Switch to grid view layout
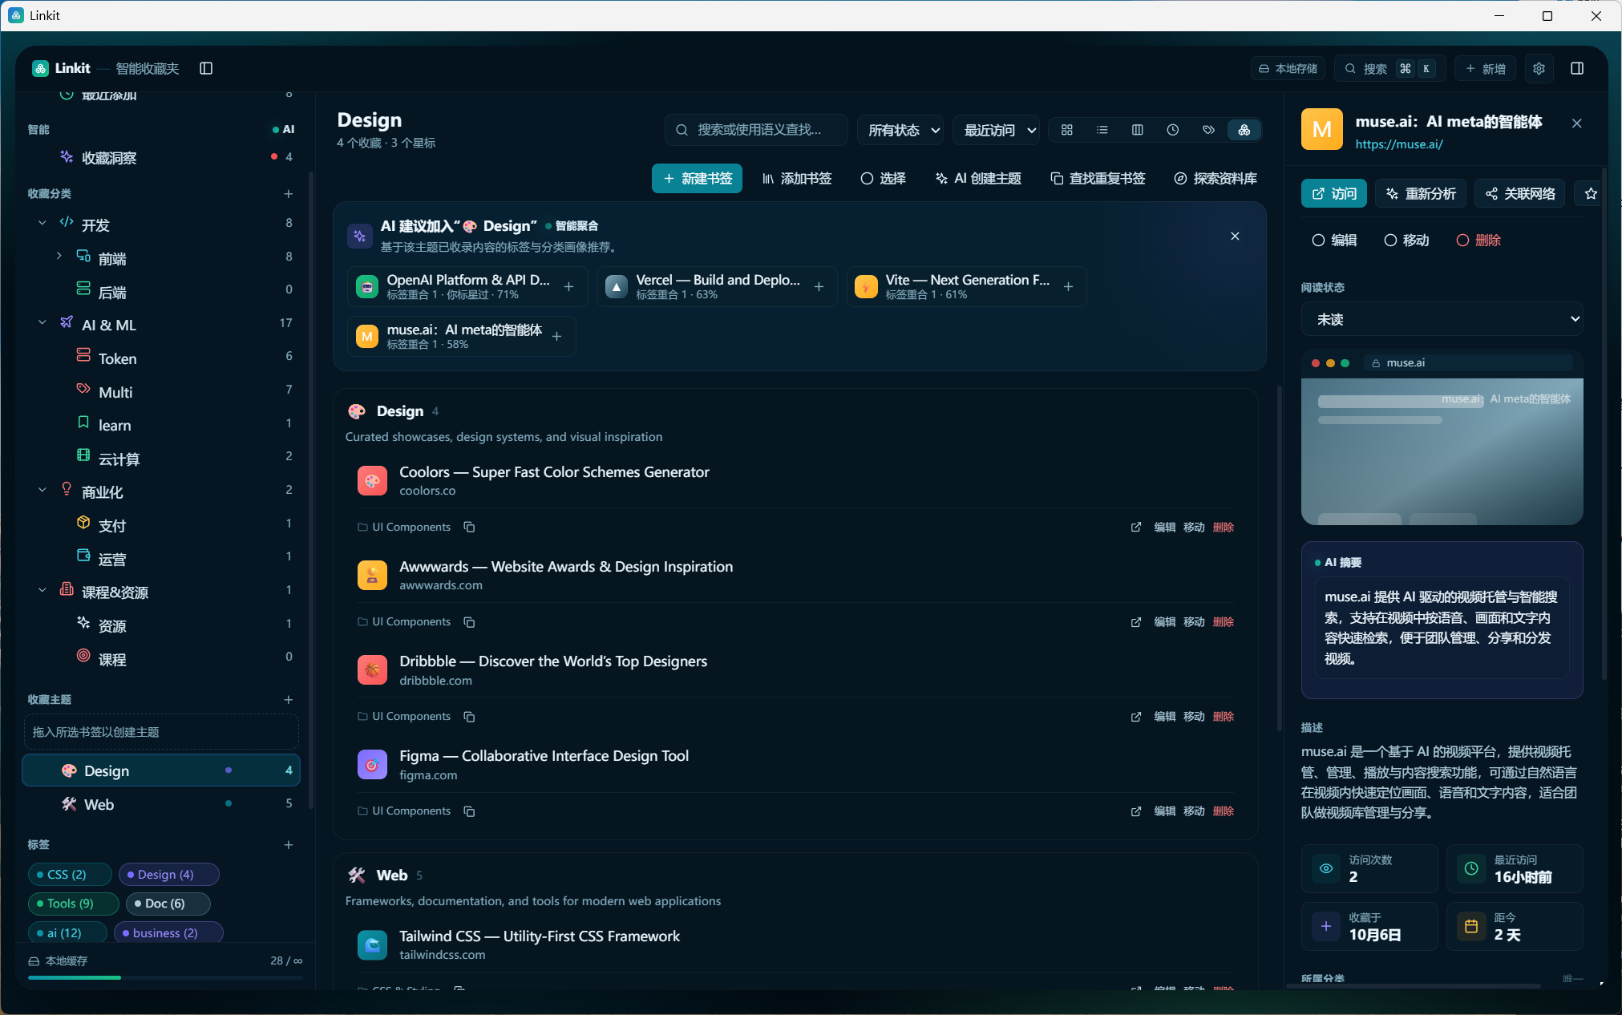1622x1015 pixels. [x=1067, y=130]
